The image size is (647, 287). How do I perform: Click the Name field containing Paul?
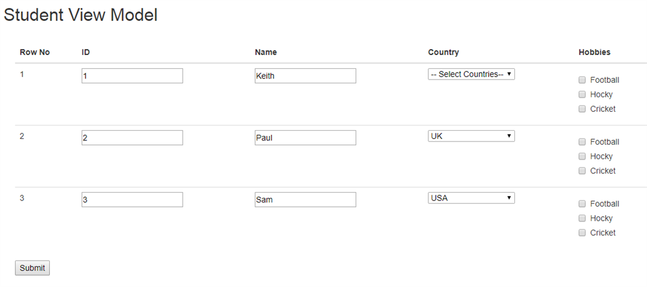click(x=305, y=138)
